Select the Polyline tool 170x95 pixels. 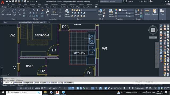8,12
